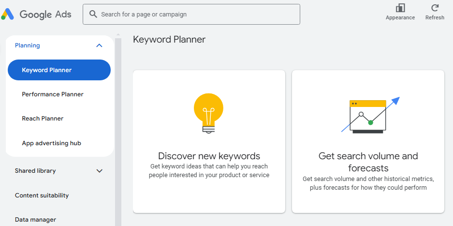Click the 'Get keyword ideas' description text
Image resolution: width=453 pixels, height=226 pixels.
[209, 171]
